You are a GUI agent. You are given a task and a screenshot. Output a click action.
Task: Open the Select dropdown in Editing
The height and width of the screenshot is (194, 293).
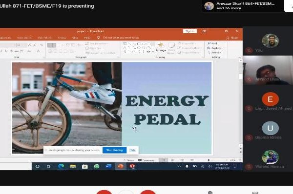click(214, 53)
